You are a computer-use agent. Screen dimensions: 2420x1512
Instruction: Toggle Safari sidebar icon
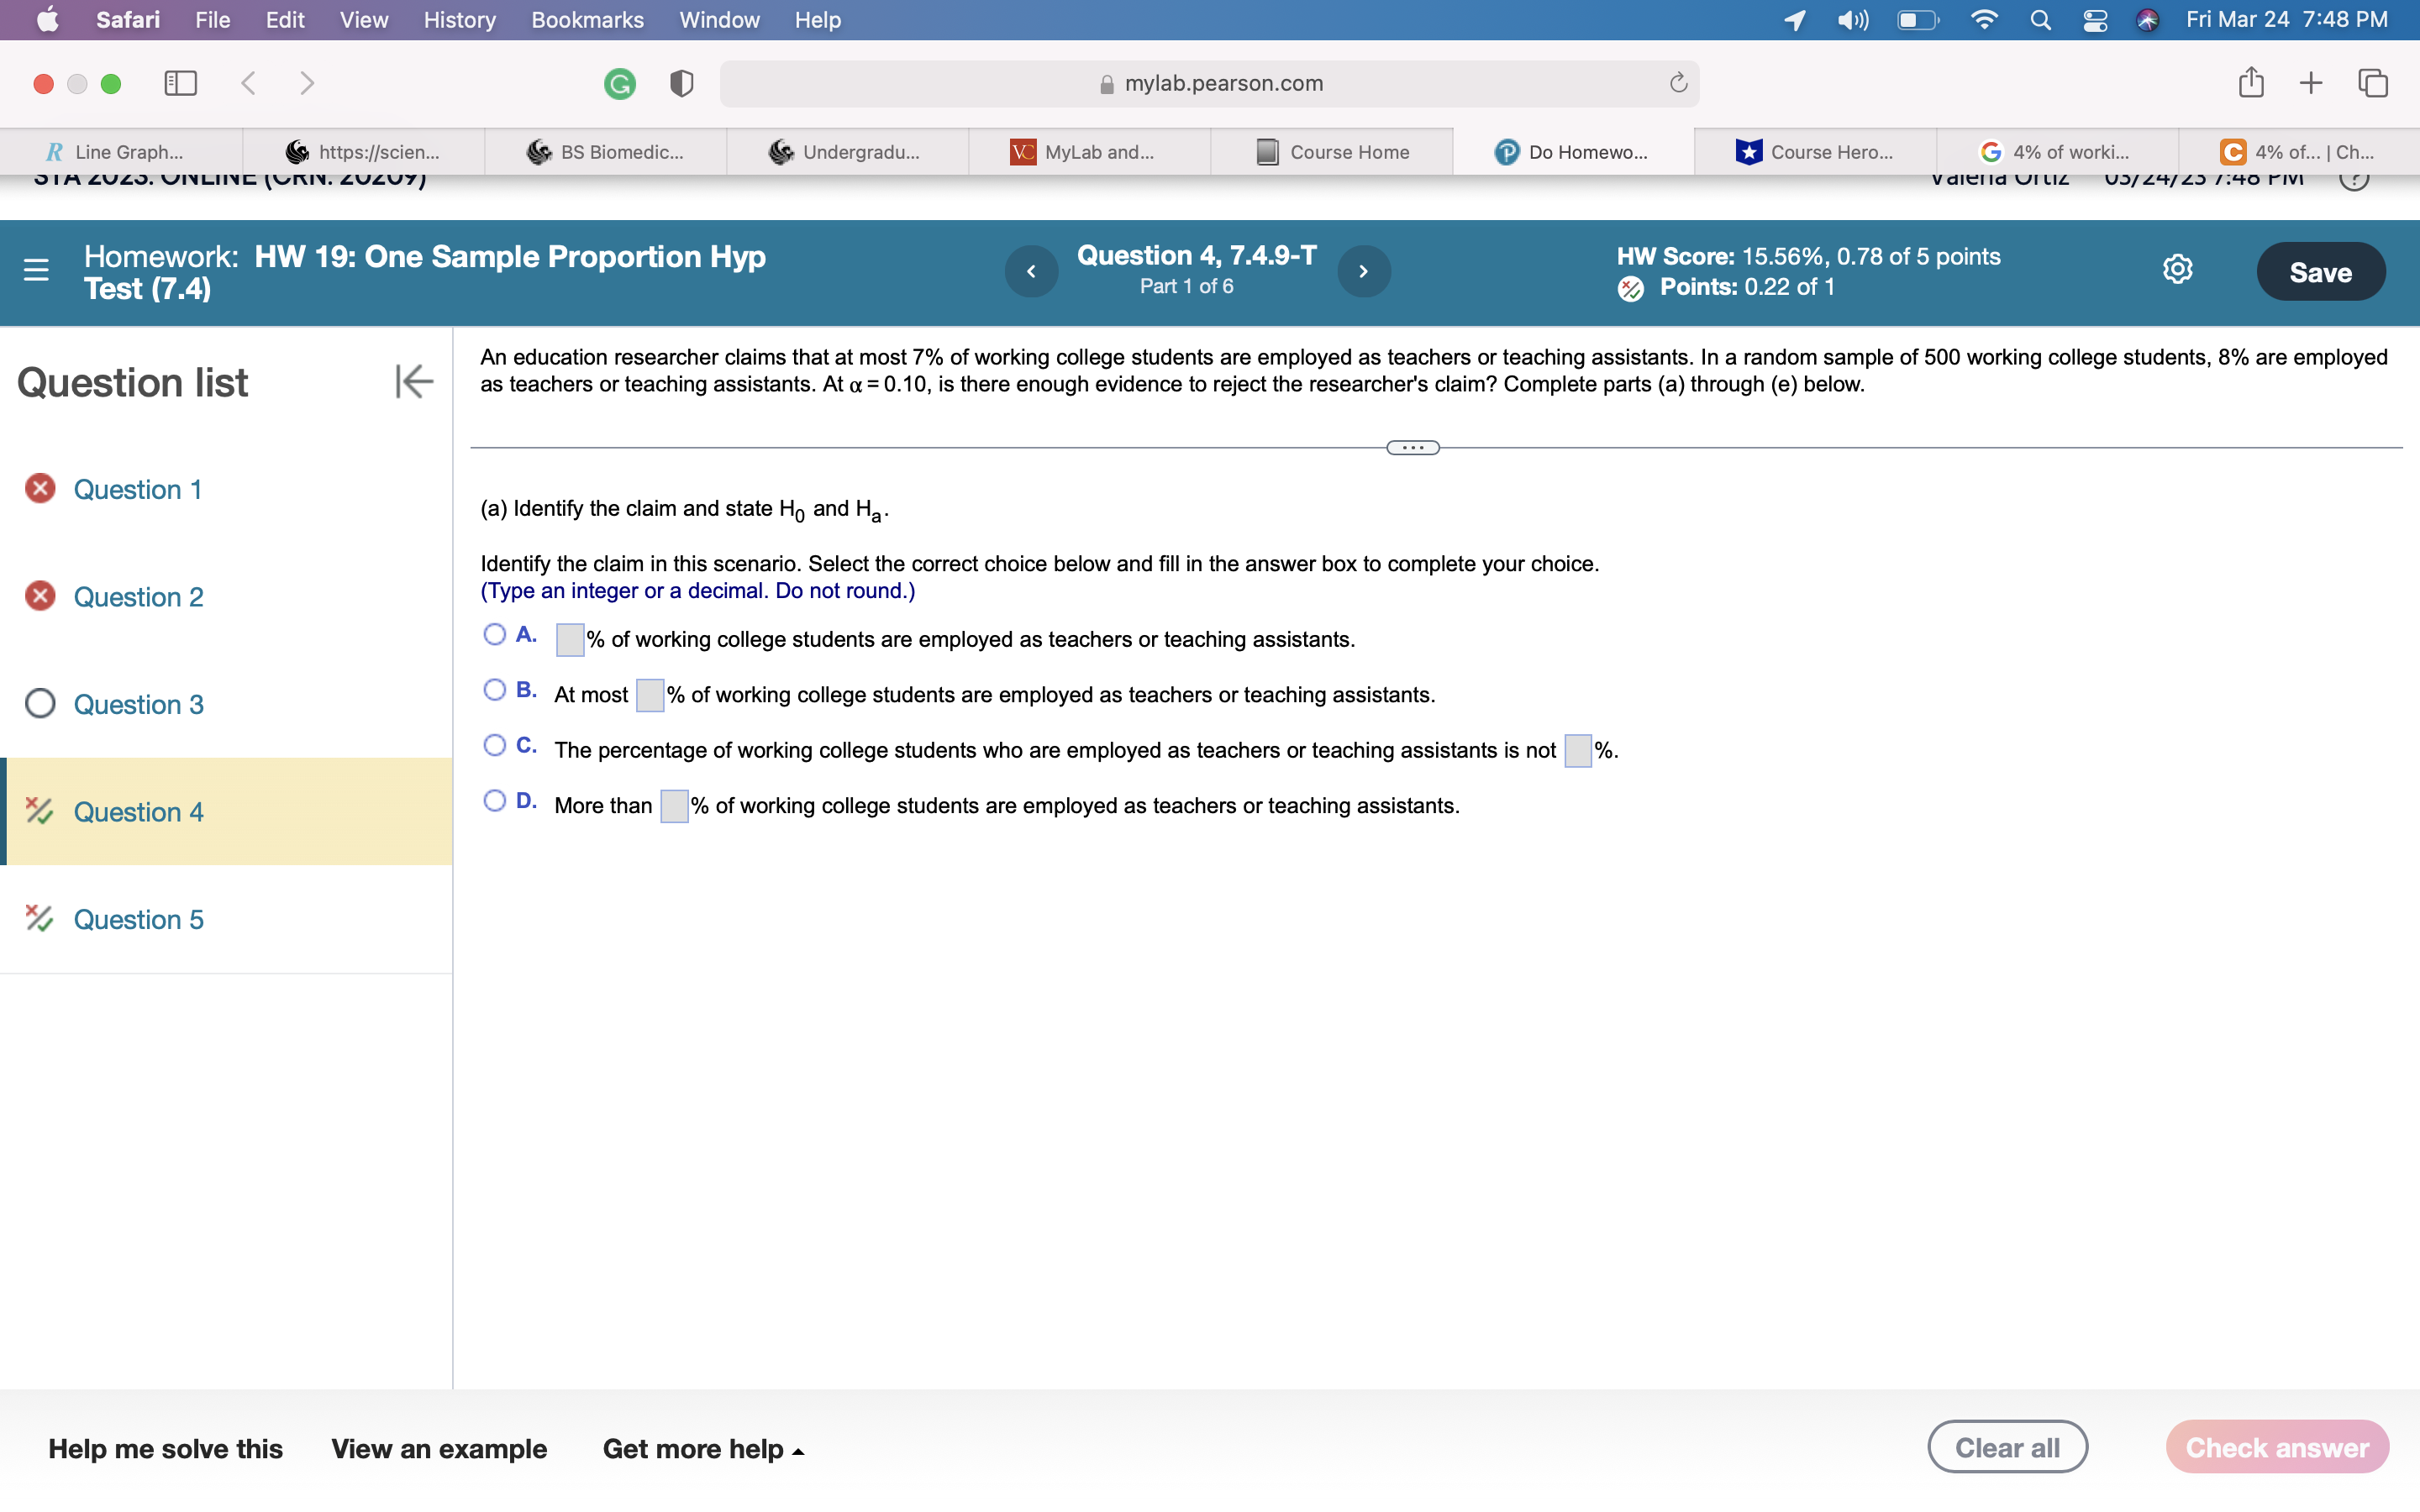pyautogui.click(x=180, y=83)
